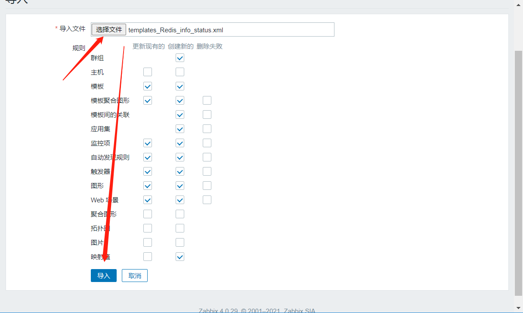This screenshot has width=523, height=313.
Task: Uncheck 更新现有的 for Web 场景 row
Action: coord(148,200)
